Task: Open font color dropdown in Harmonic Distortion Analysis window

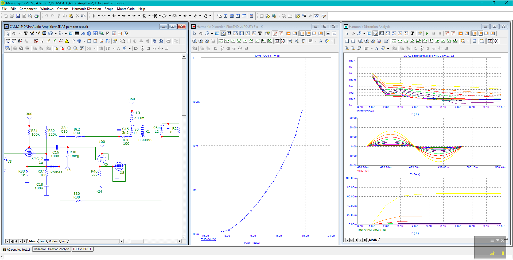Action: pyautogui.click(x=388, y=48)
